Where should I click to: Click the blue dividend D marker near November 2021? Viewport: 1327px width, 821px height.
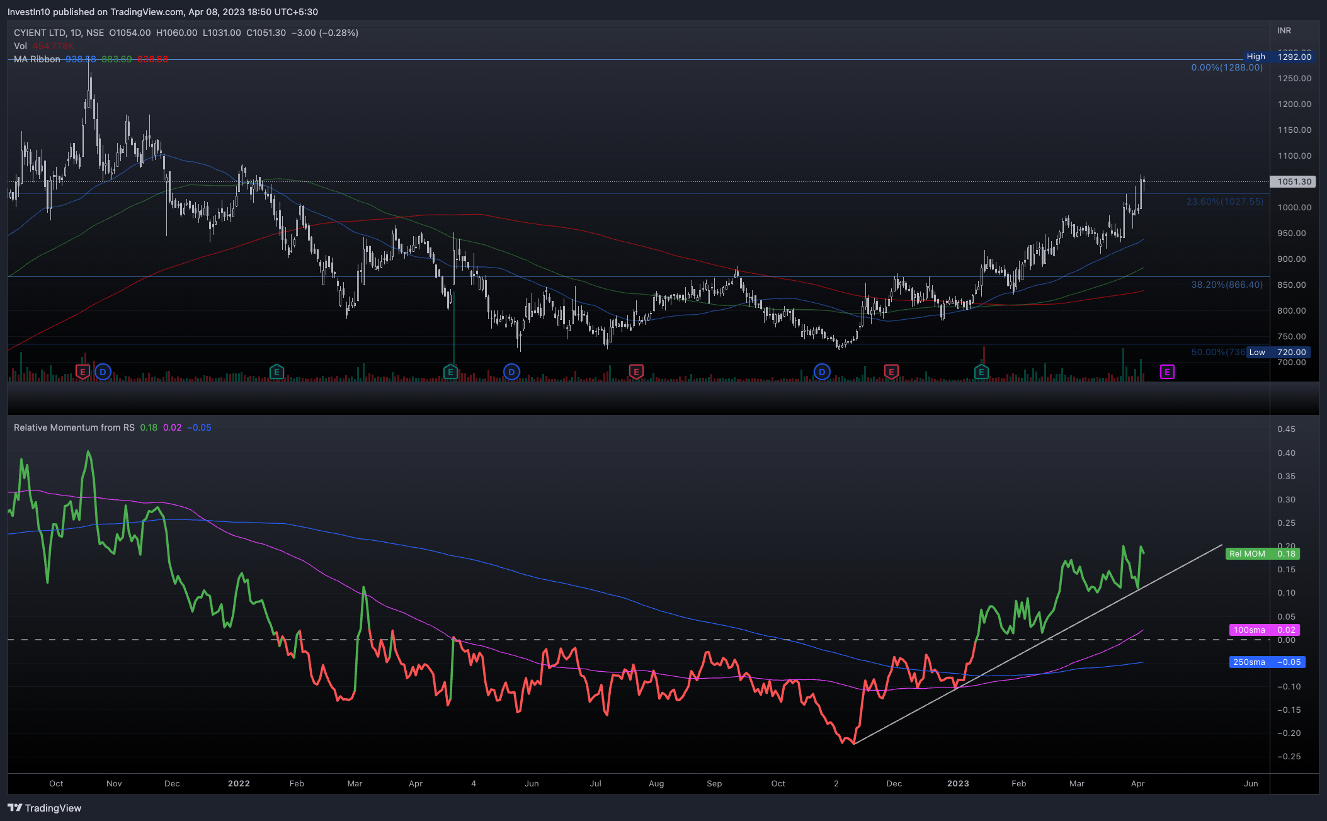point(103,372)
